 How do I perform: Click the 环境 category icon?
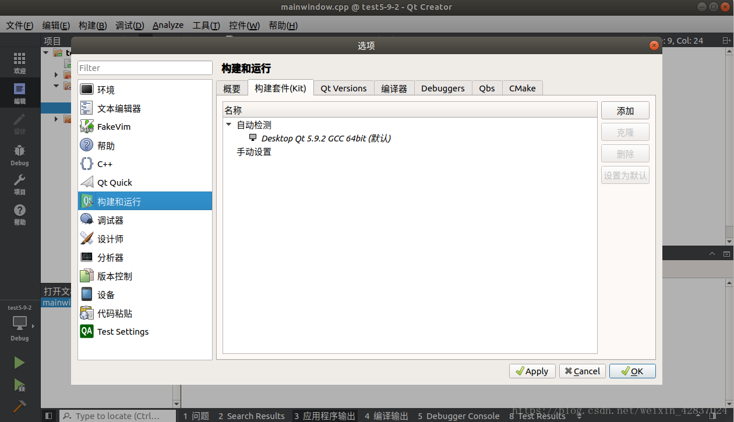pos(87,90)
